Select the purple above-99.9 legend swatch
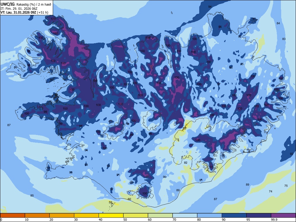 pyautogui.click(x=283, y=215)
